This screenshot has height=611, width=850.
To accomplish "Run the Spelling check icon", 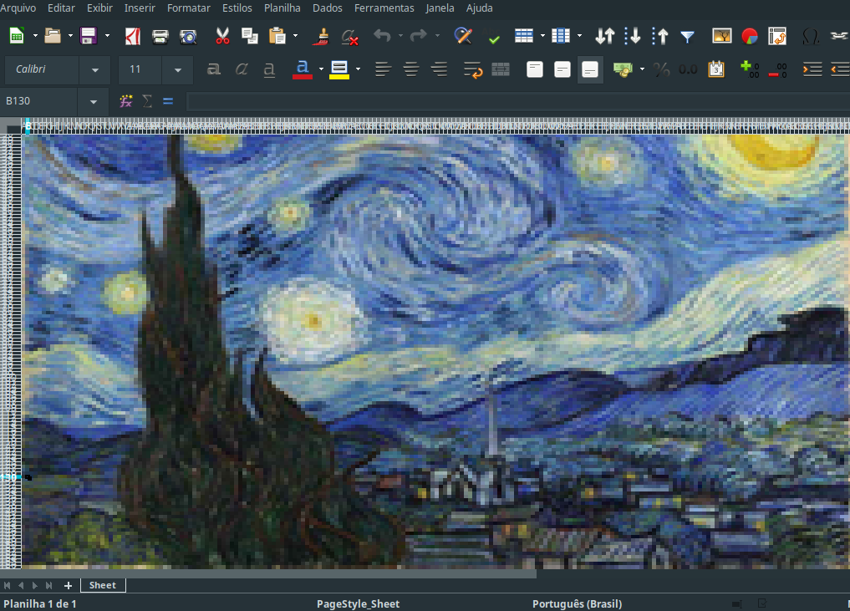I will pyautogui.click(x=494, y=37).
